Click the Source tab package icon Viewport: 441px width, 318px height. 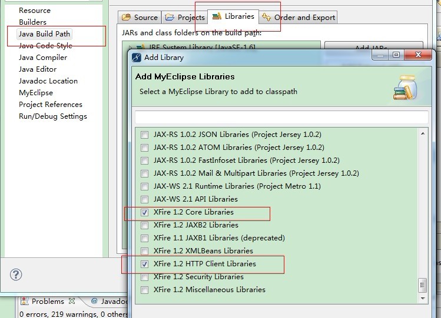(126, 17)
